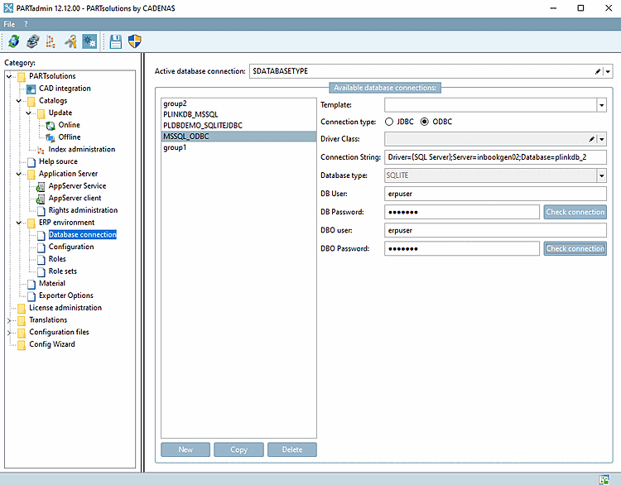Click the Windows shield administrator icon
Screen dimensions: 621x485
pos(135,41)
